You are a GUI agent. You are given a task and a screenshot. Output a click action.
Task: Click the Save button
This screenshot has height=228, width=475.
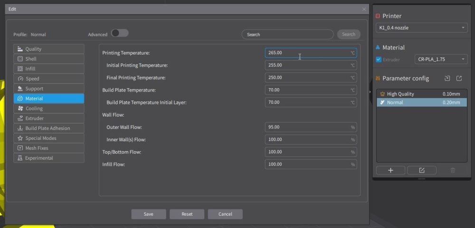coord(148,214)
